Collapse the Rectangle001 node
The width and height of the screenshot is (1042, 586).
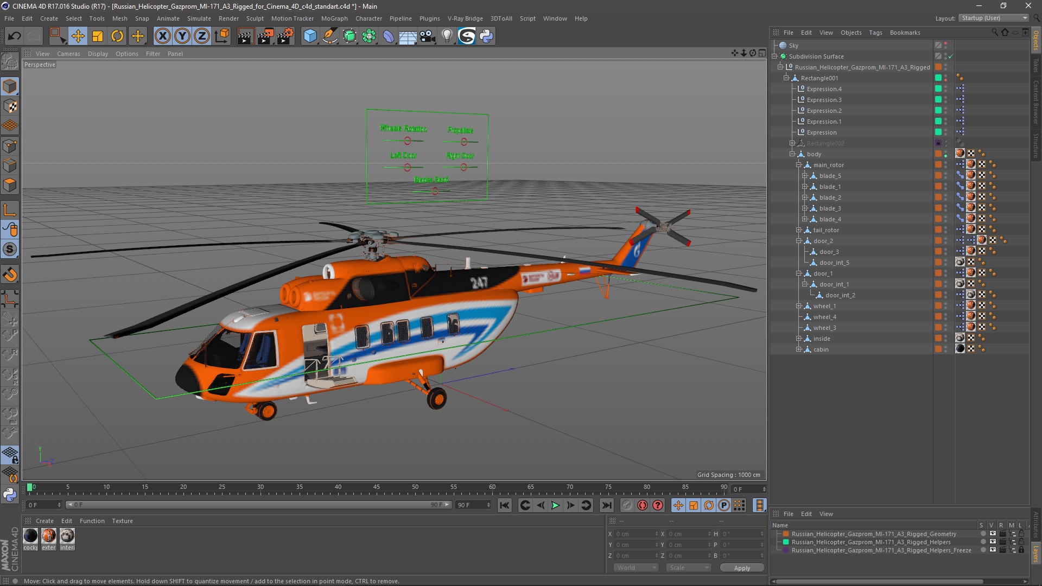click(x=786, y=78)
